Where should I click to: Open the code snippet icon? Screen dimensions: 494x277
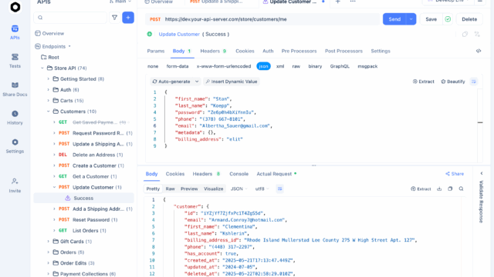[x=479, y=51]
